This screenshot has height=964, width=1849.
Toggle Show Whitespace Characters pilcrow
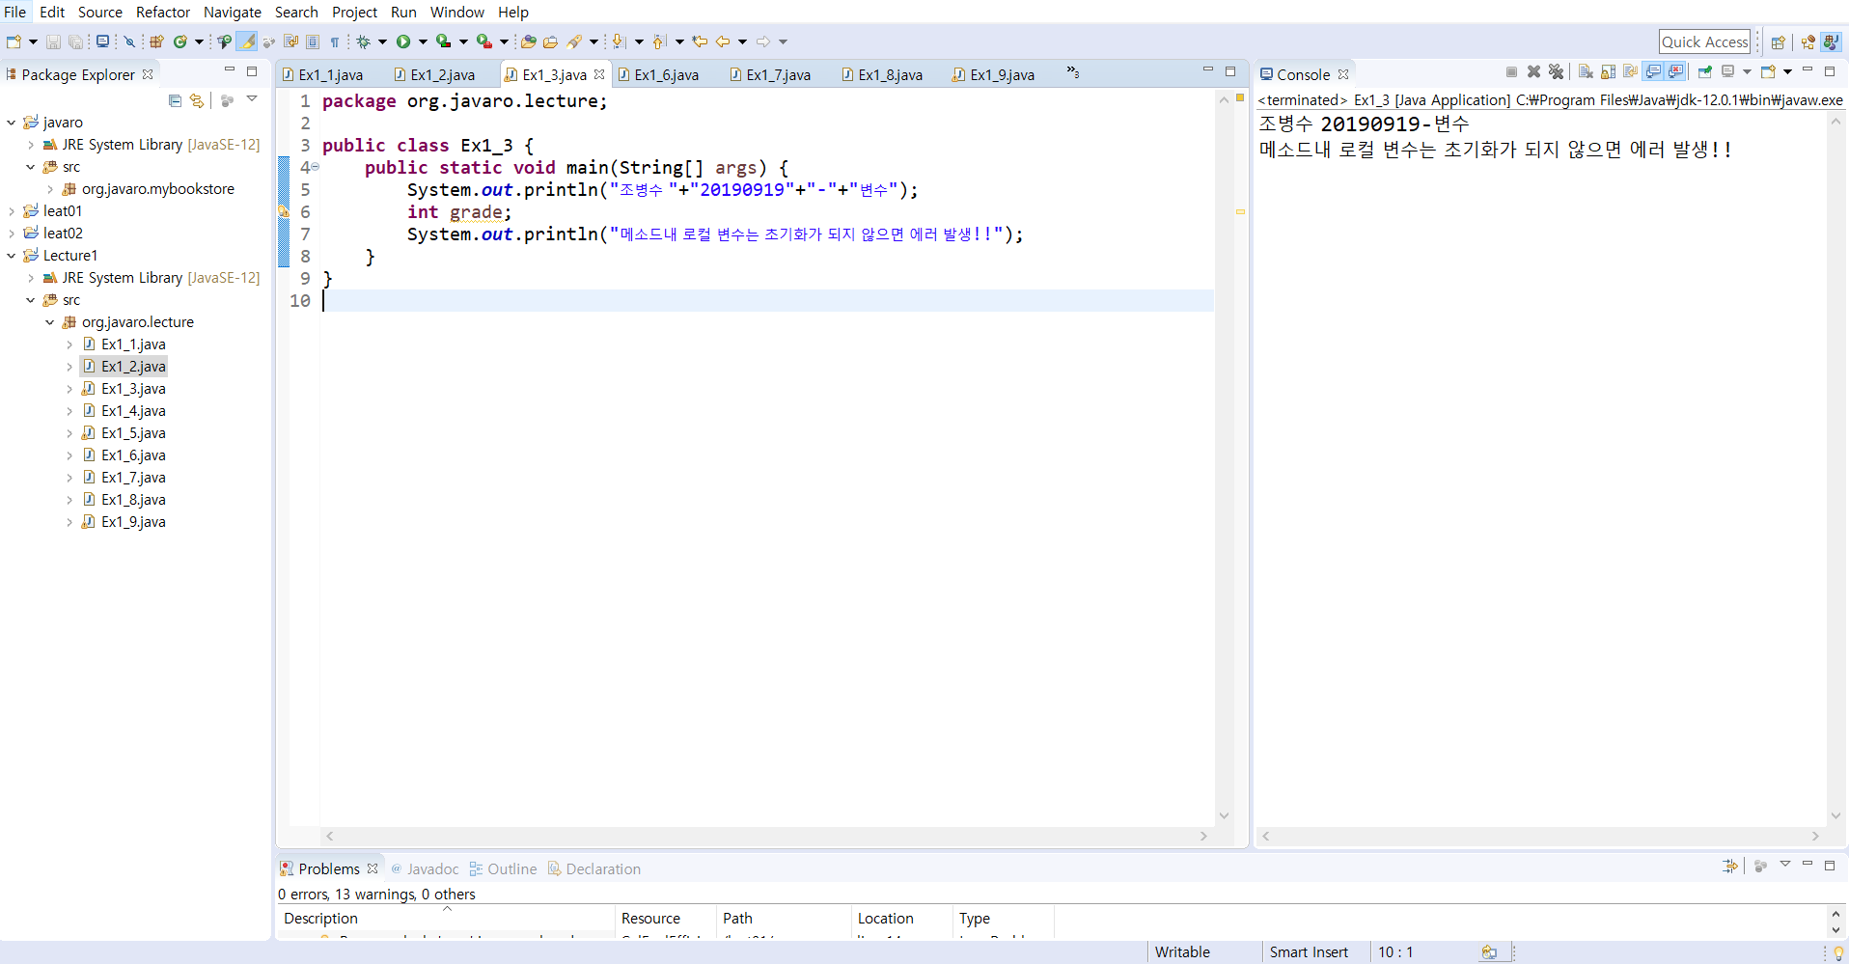pyautogui.click(x=335, y=41)
